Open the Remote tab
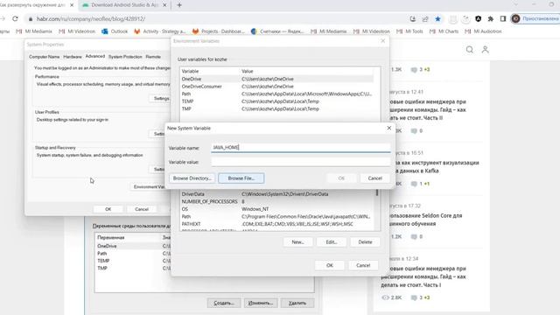Viewport: 560px width, 315px height. coord(153,57)
